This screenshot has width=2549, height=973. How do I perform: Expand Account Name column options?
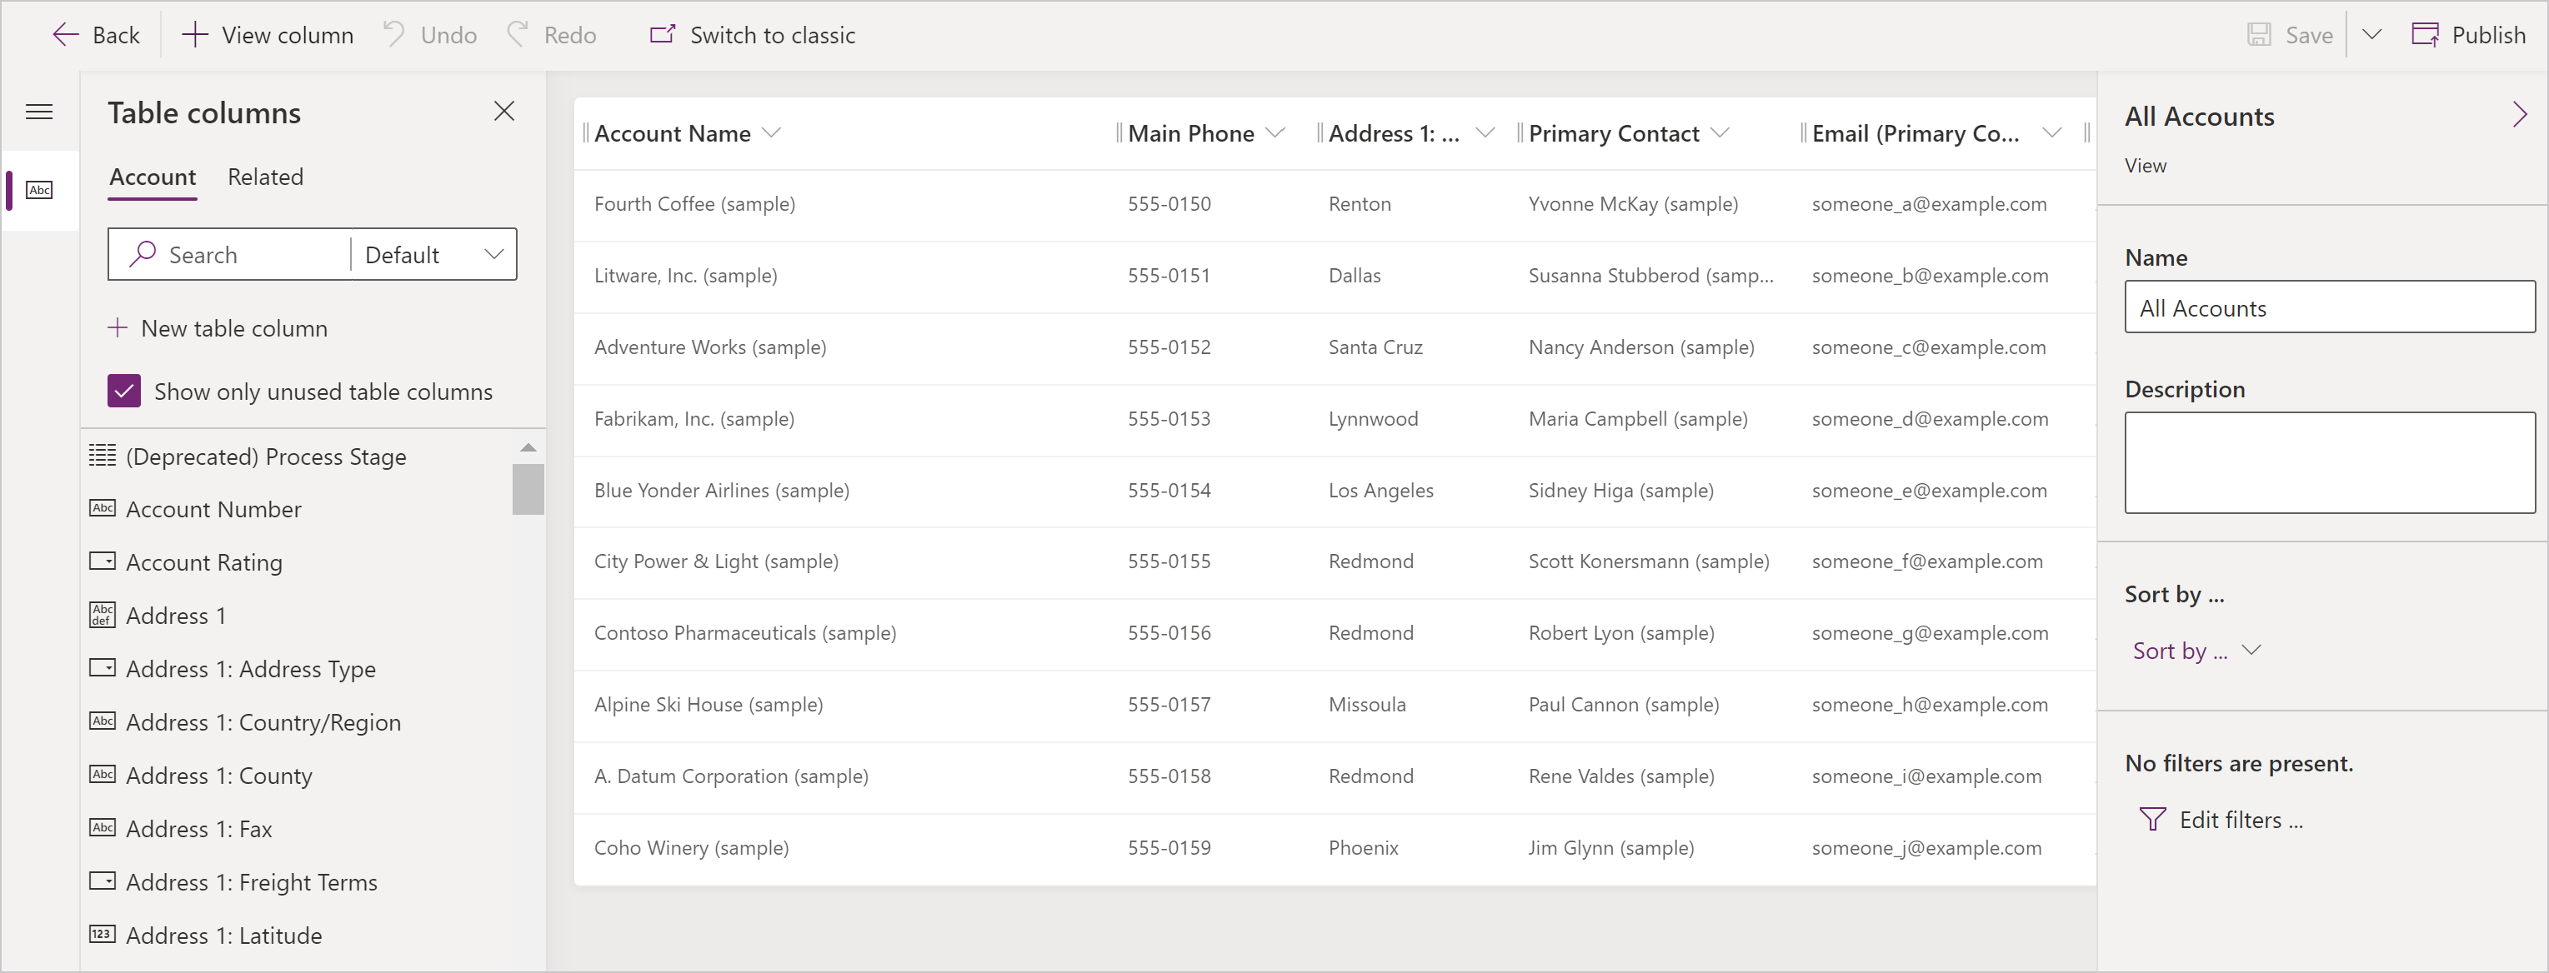pyautogui.click(x=775, y=132)
